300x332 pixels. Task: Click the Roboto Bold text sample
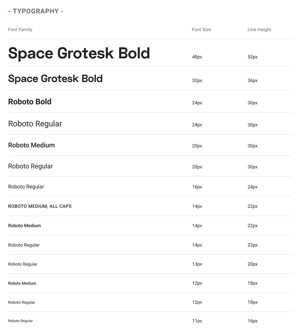click(x=30, y=102)
